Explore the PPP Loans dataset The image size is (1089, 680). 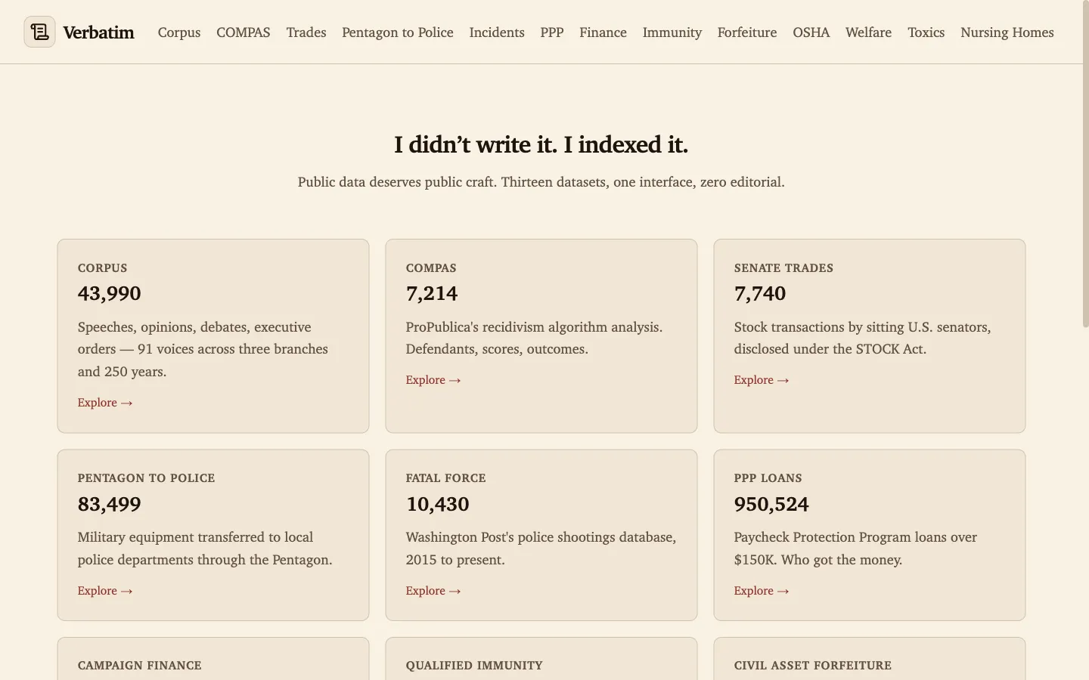coord(762,590)
